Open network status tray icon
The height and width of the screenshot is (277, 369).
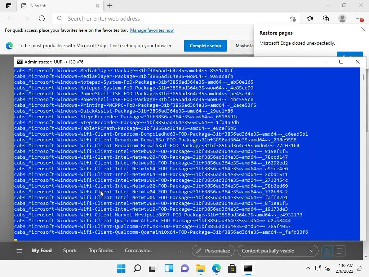(318, 268)
